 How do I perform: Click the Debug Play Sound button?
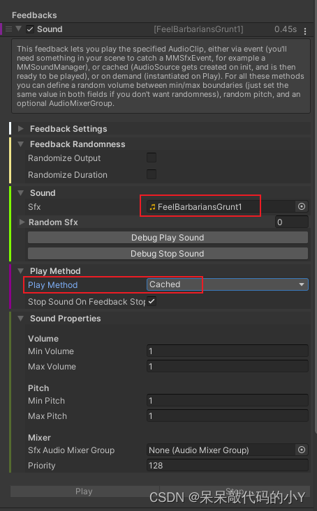(168, 238)
